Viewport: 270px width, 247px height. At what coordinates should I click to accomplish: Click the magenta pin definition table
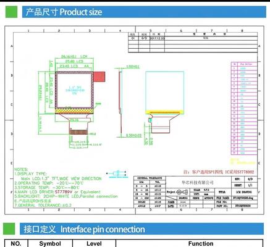tap(244, 108)
